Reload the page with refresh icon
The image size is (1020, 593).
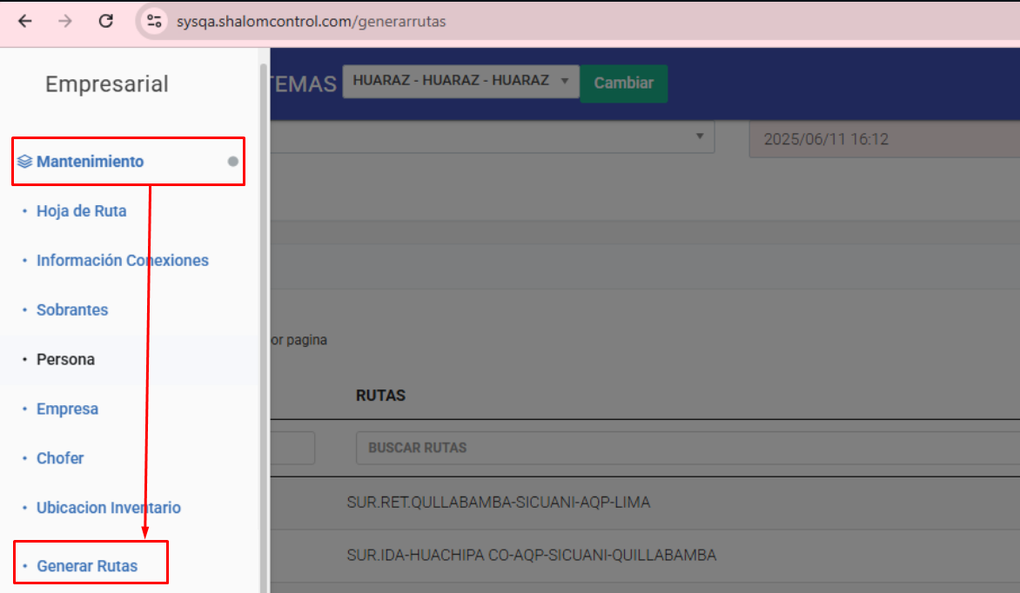(x=106, y=21)
